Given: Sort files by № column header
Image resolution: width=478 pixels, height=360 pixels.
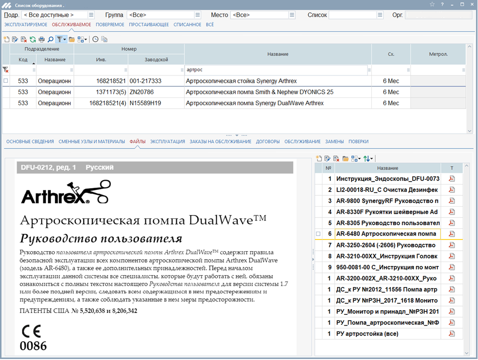Looking at the screenshot, I should [328, 168].
